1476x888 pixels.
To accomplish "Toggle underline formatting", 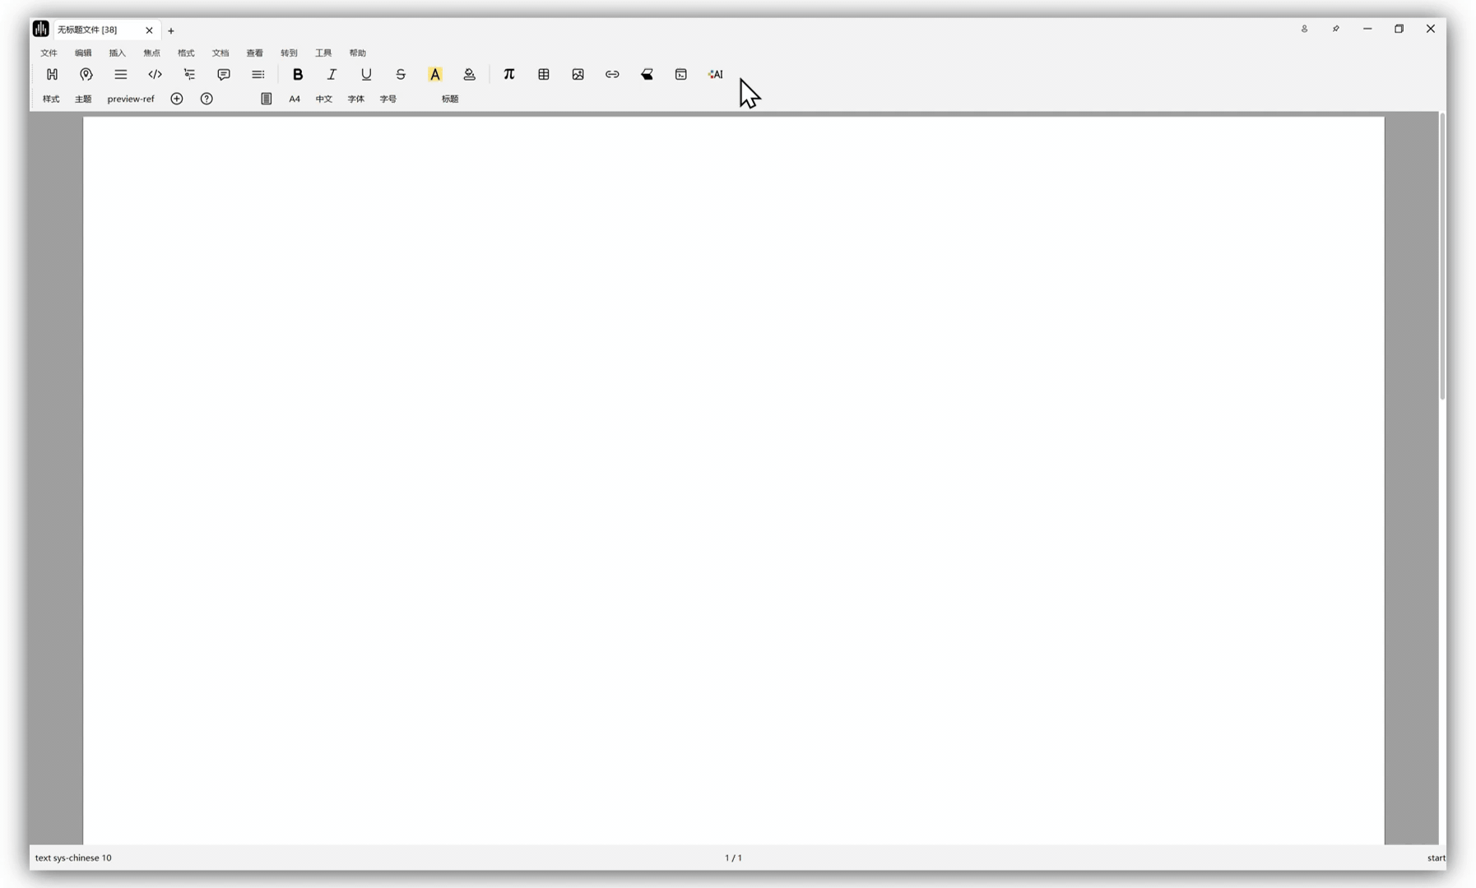I will pos(366,74).
